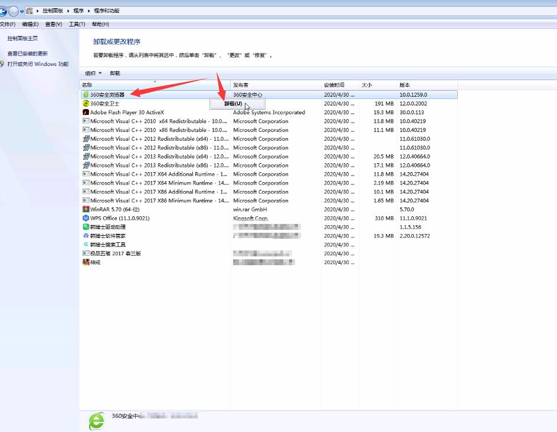The image size is (557, 432).
Task: Click icon of Visual C++ 2013 Redistributable (x64)
Action: 86,156
